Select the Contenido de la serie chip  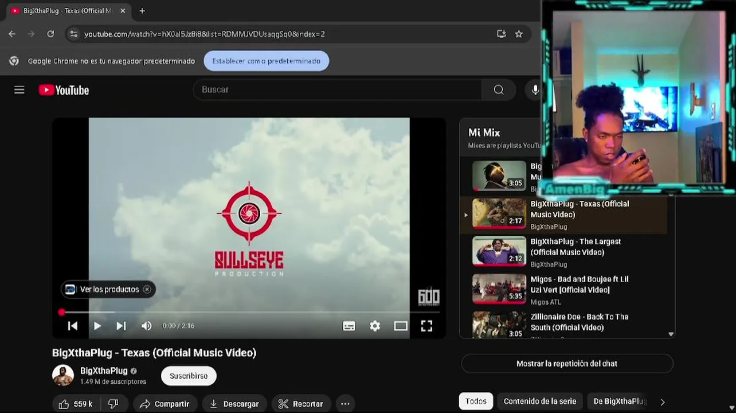540,402
